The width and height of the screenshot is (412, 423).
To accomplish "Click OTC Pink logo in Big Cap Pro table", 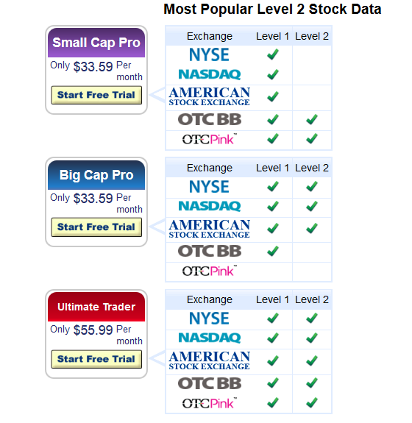I will 210,271.
